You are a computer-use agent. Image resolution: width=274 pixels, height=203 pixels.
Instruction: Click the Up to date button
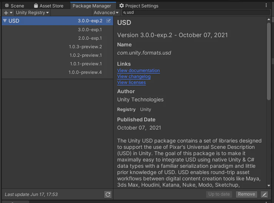click(219, 194)
